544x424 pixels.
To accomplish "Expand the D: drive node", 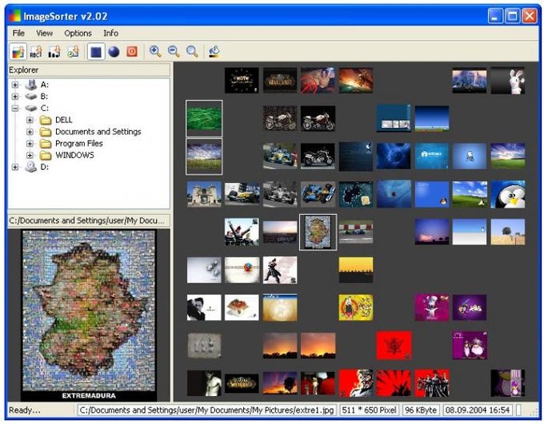I will coord(15,167).
